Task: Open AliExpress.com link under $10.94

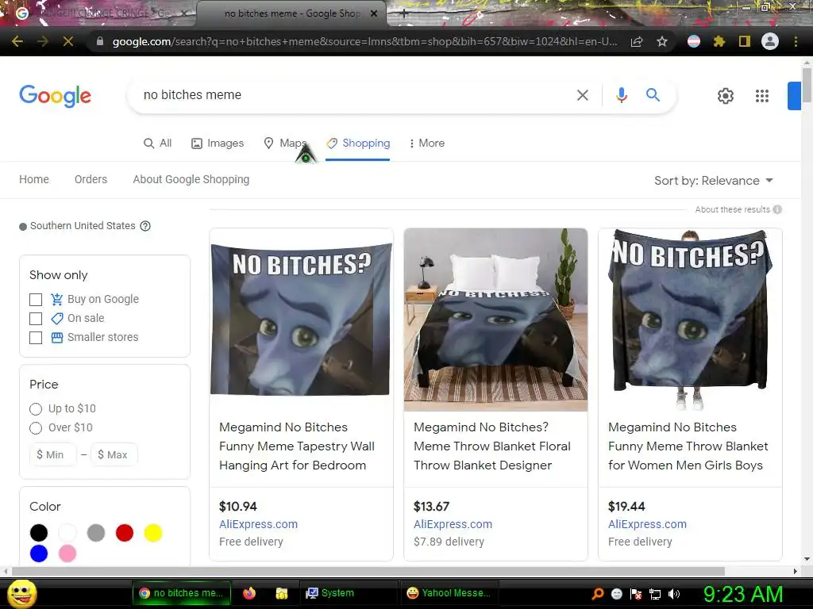Action: 258,524
